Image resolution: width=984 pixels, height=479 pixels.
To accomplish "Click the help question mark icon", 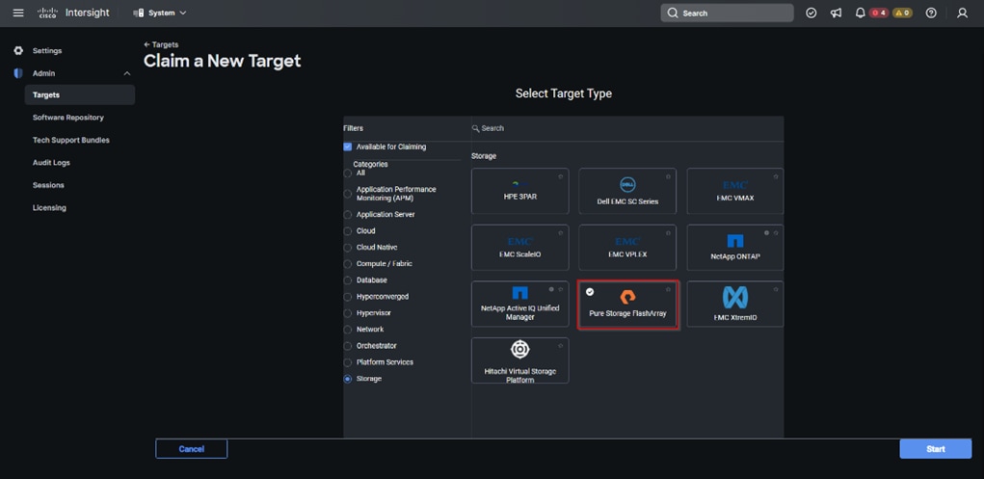I will pos(931,13).
